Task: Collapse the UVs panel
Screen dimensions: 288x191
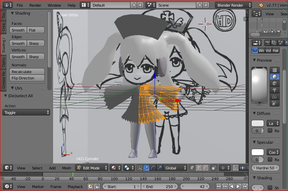Action: (x=12, y=88)
